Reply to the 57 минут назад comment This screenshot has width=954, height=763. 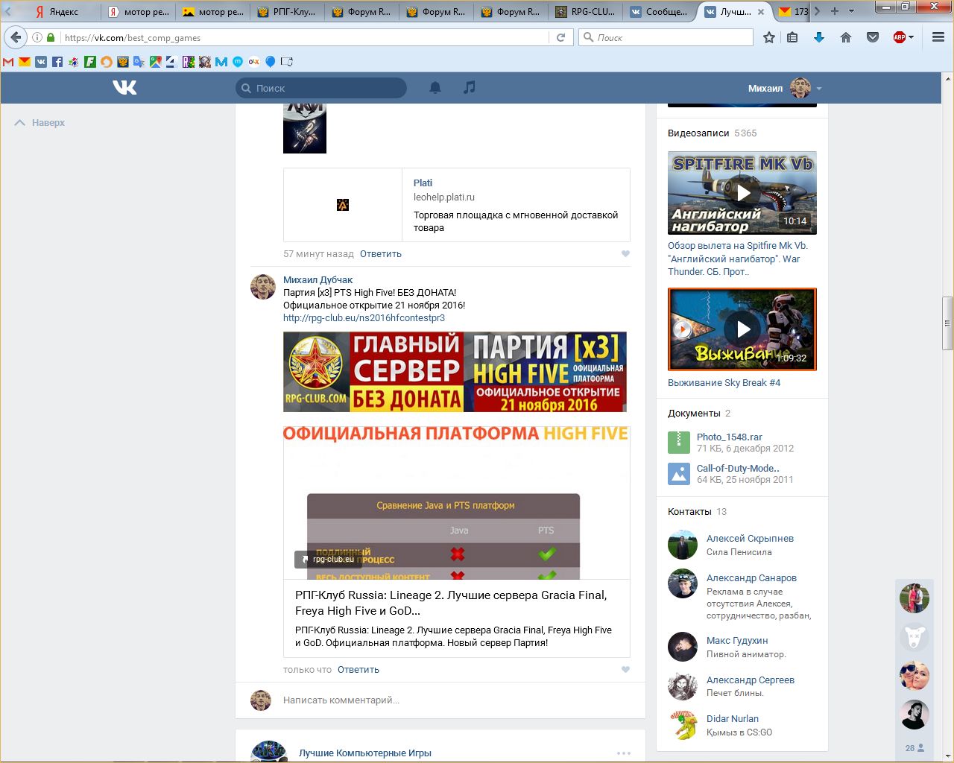point(381,254)
